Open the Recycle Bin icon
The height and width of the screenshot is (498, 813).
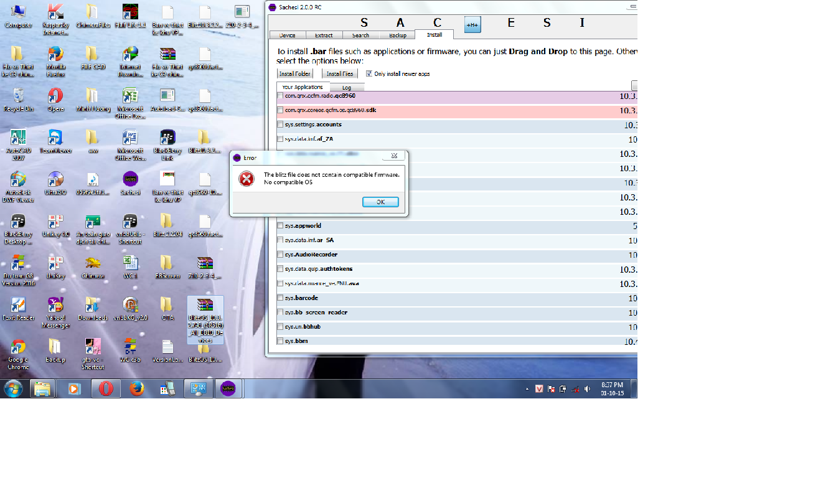point(18,100)
